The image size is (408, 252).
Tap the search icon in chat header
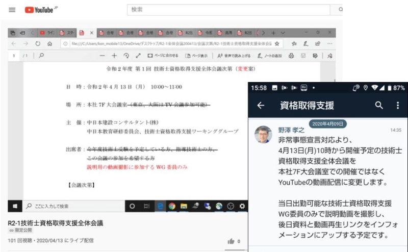(x=379, y=106)
